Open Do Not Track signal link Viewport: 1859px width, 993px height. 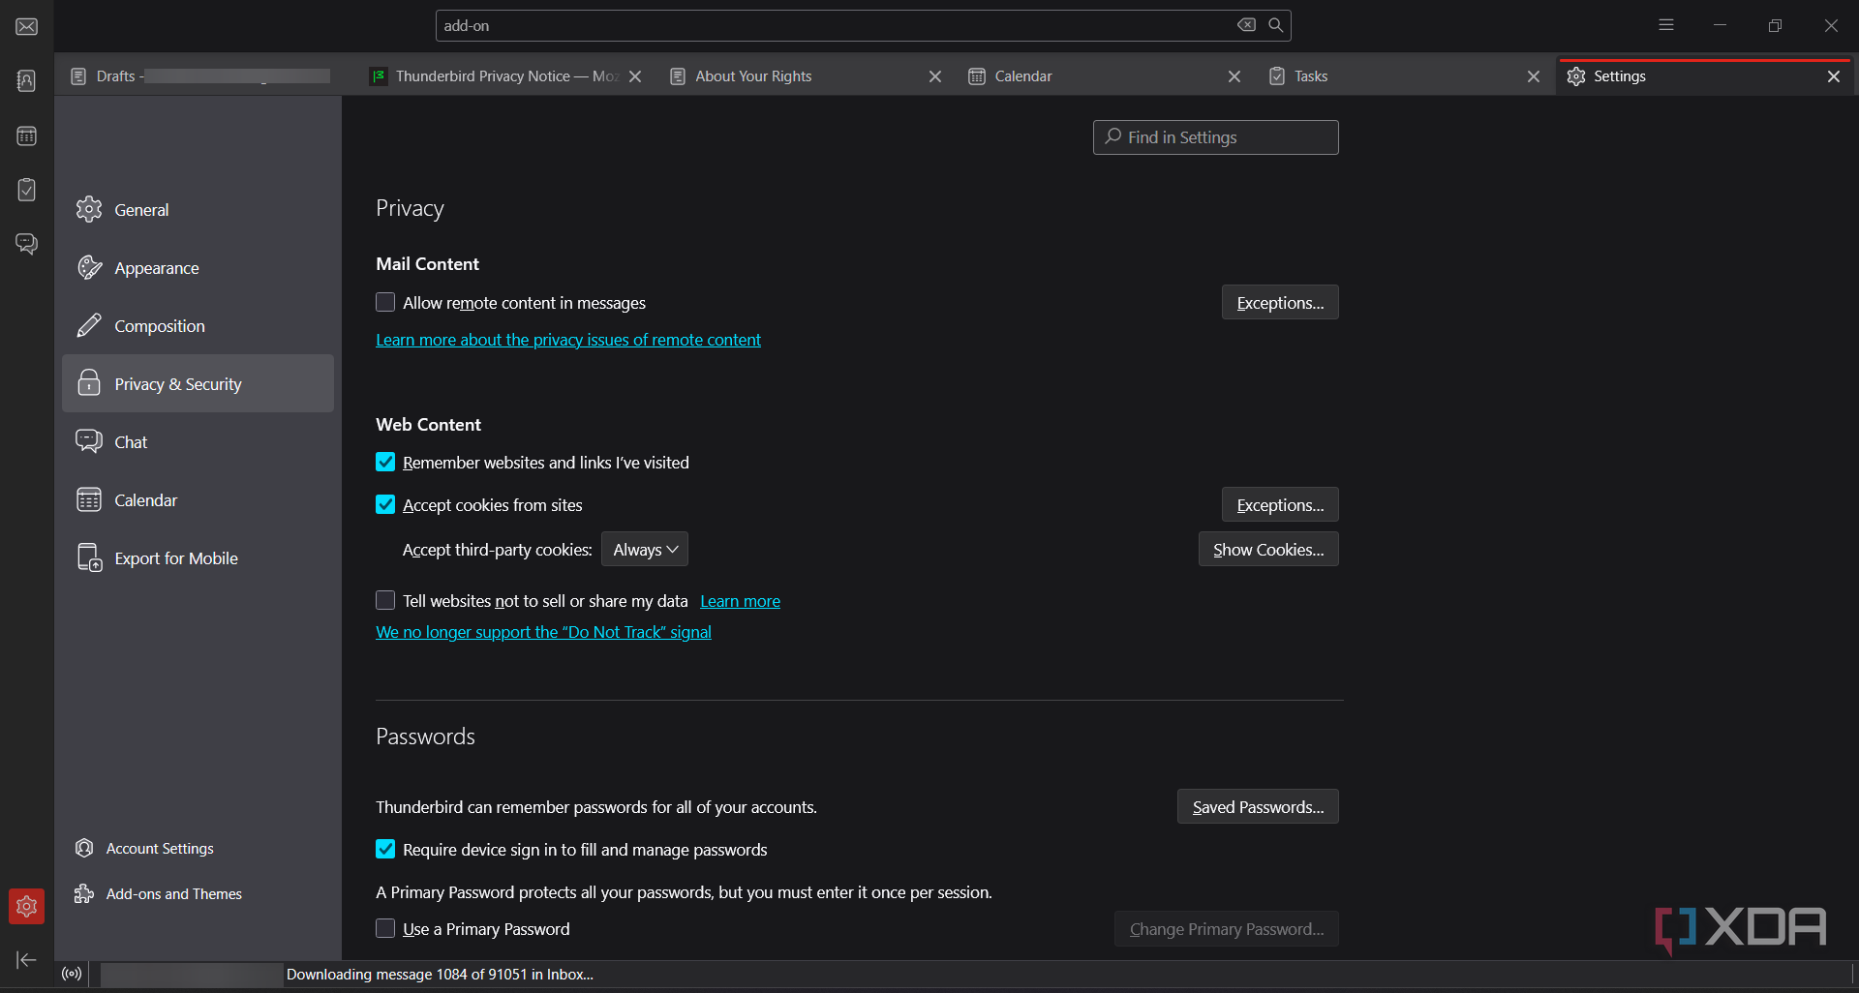coord(543,632)
